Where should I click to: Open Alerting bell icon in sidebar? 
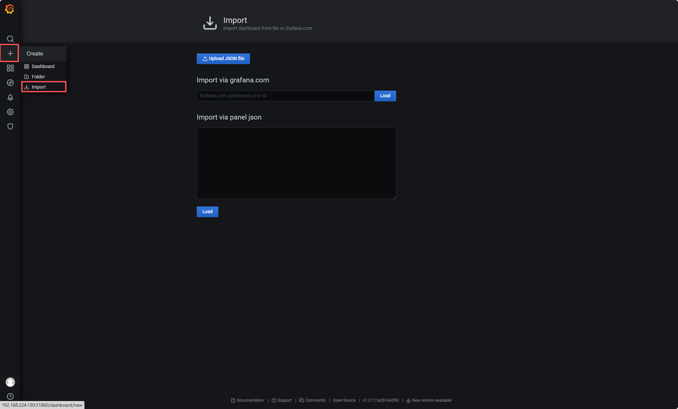10,97
